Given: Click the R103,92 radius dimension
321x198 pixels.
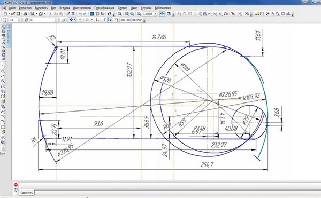Looking at the screenshot, I should 251,97.
